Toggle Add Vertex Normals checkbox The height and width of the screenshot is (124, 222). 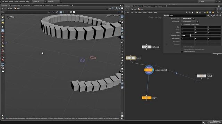[x=182, y=52]
